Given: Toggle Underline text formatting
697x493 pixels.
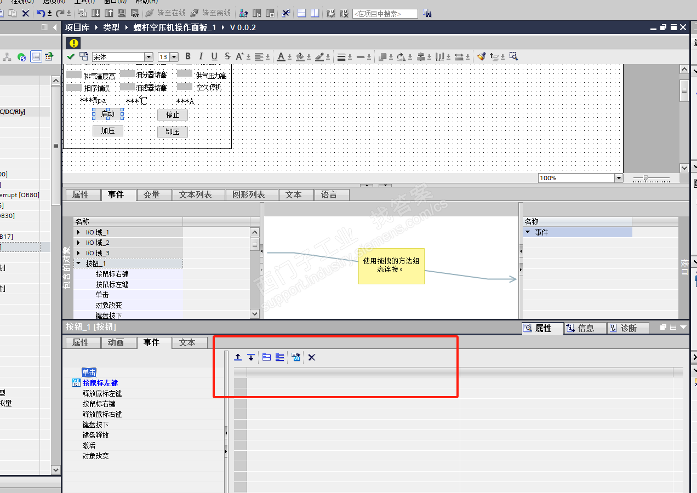Looking at the screenshot, I should [x=214, y=56].
